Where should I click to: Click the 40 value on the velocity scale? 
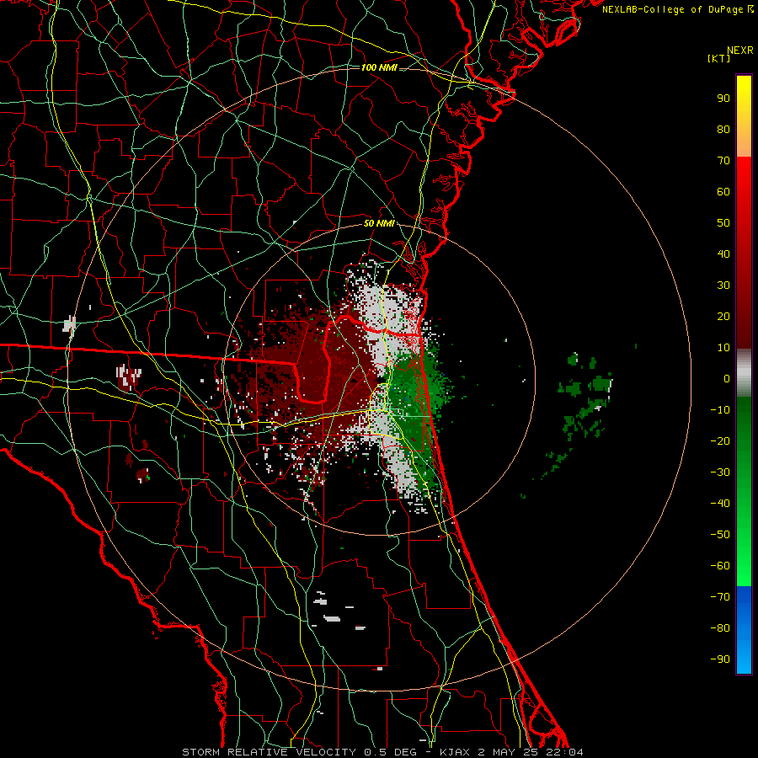click(723, 254)
